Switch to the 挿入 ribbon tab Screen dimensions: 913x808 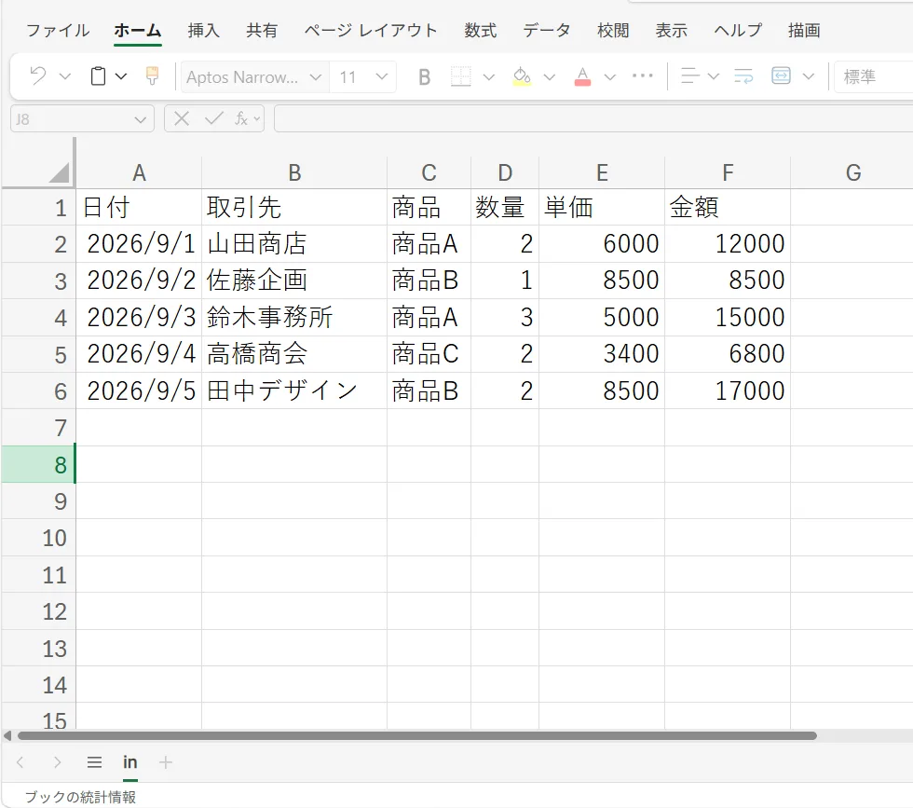pos(204,31)
